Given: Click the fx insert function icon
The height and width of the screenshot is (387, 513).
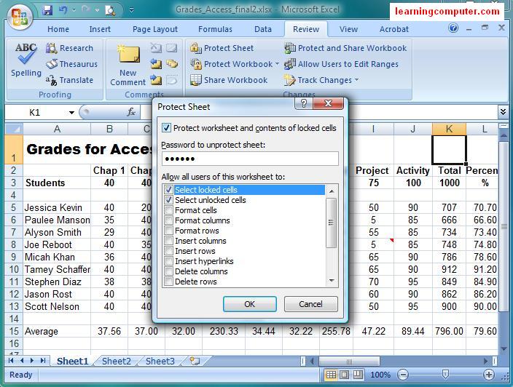Looking at the screenshot, I should point(131,112).
